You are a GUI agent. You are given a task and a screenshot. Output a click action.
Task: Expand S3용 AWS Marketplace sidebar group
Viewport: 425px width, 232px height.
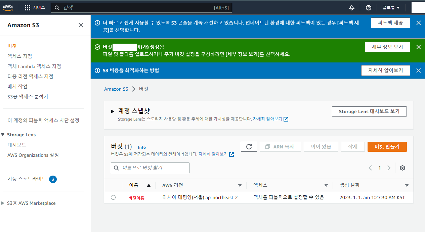[x=3, y=203]
